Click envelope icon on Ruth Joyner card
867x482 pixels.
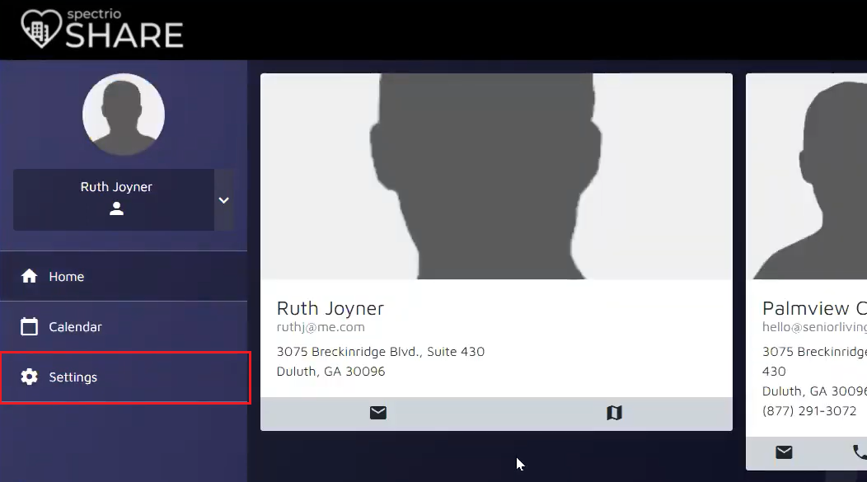point(378,414)
